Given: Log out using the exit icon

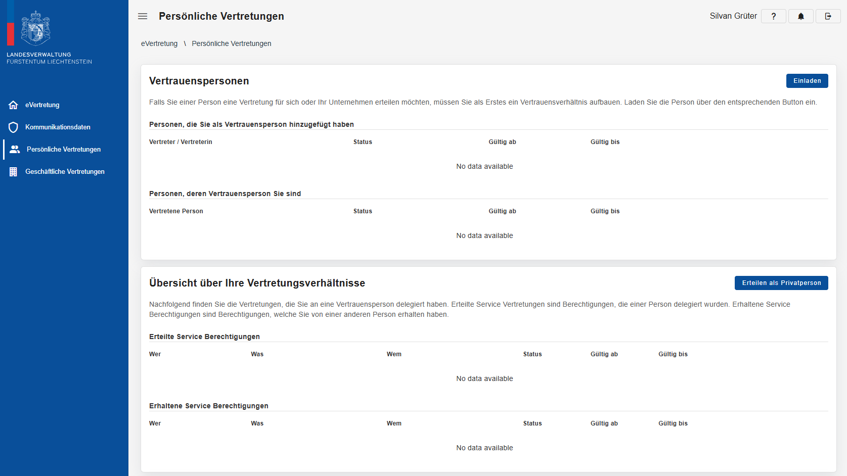Looking at the screenshot, I should pos(828,16).
